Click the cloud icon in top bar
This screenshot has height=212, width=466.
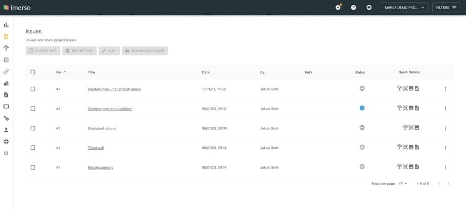369,8
